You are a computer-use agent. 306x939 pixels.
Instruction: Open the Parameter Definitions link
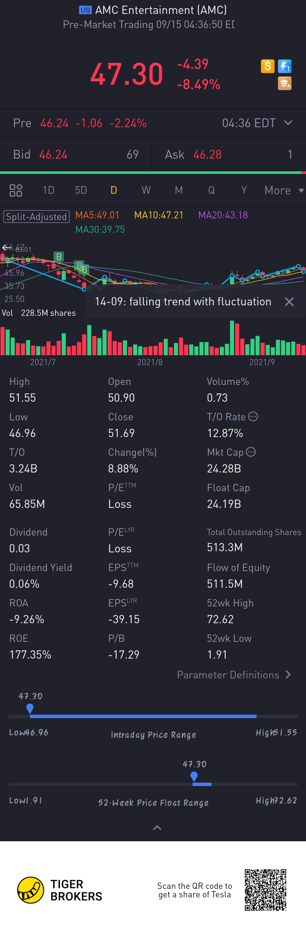(x=228, y=675)
